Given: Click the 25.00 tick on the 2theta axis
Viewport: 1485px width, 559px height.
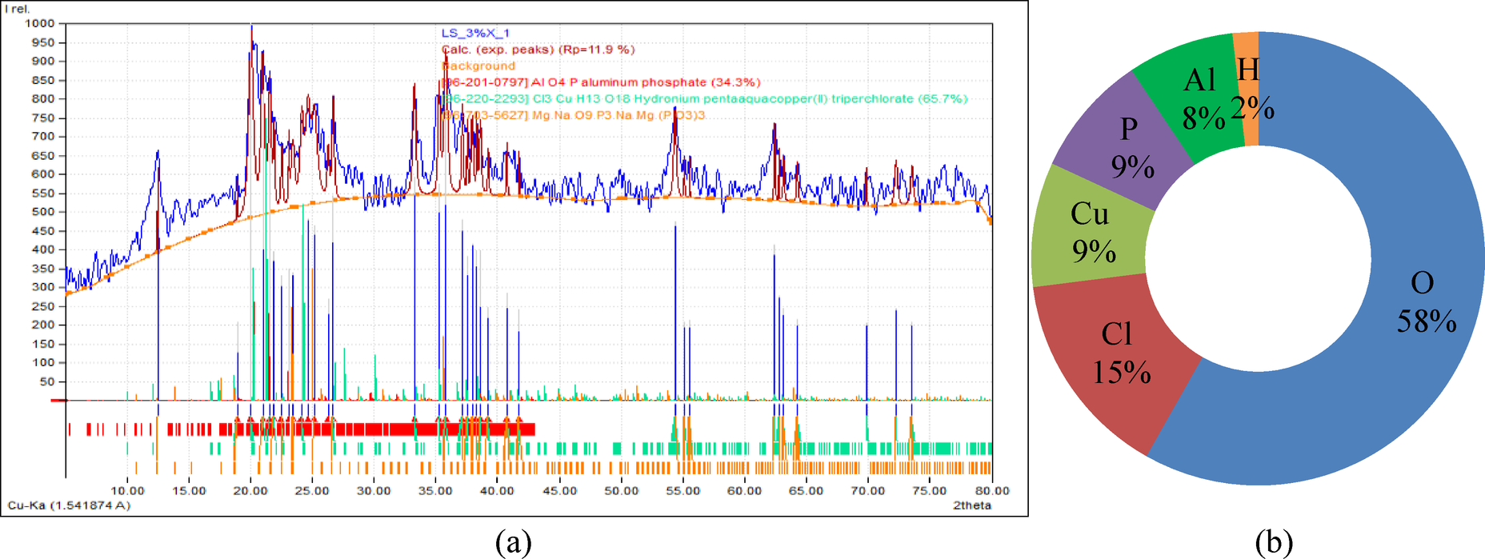Looking at the screenshot, I should [312, 491].
